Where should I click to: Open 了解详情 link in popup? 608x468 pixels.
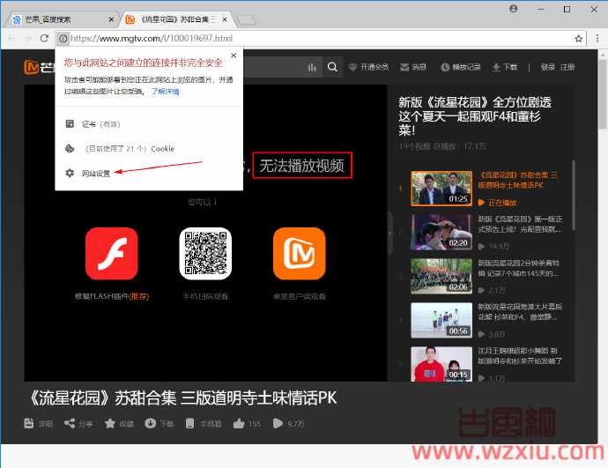165,92
